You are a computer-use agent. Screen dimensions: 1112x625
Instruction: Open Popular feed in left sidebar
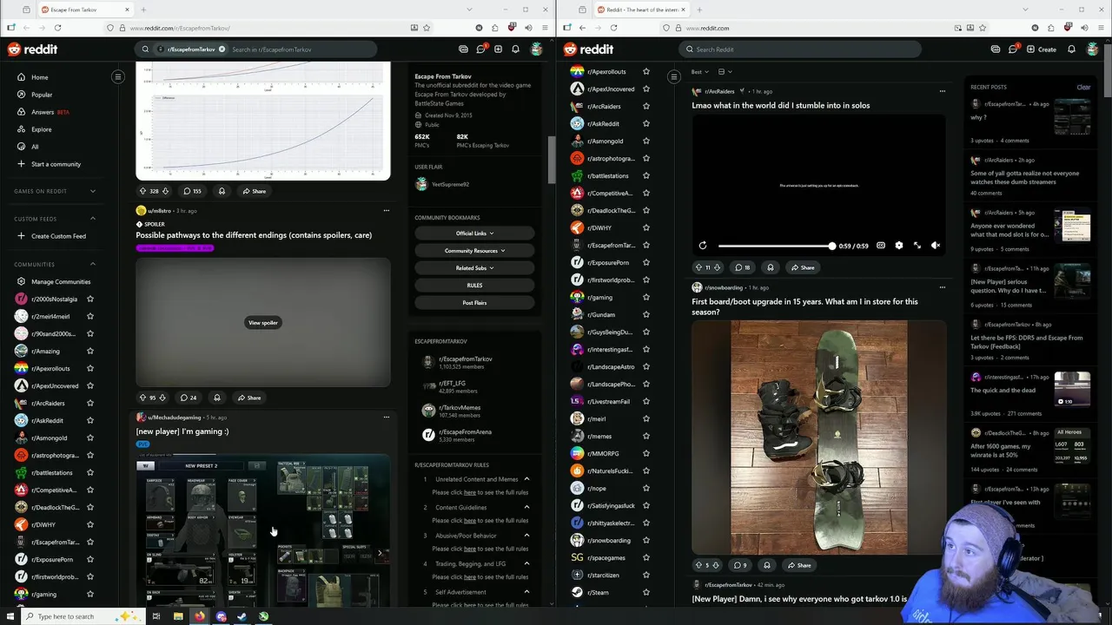41,95
